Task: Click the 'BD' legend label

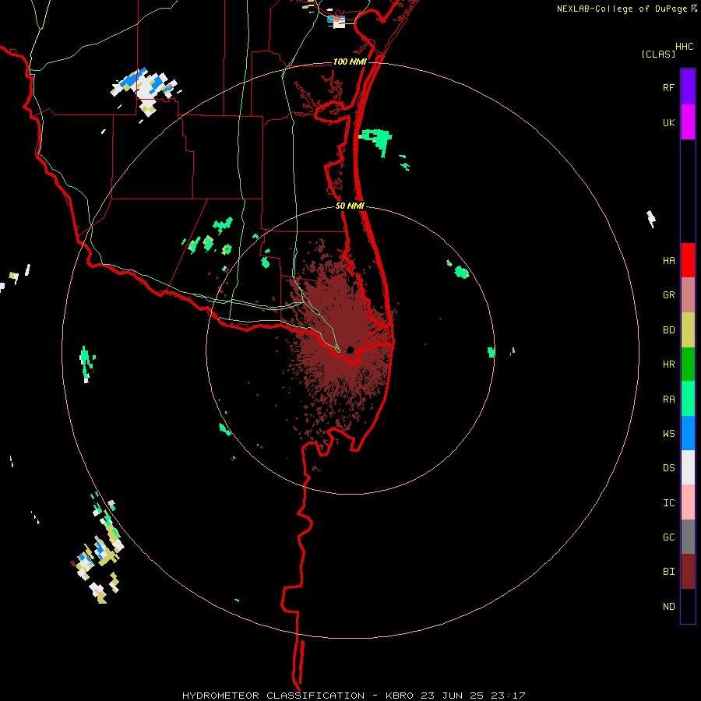Action: [668, 330]
